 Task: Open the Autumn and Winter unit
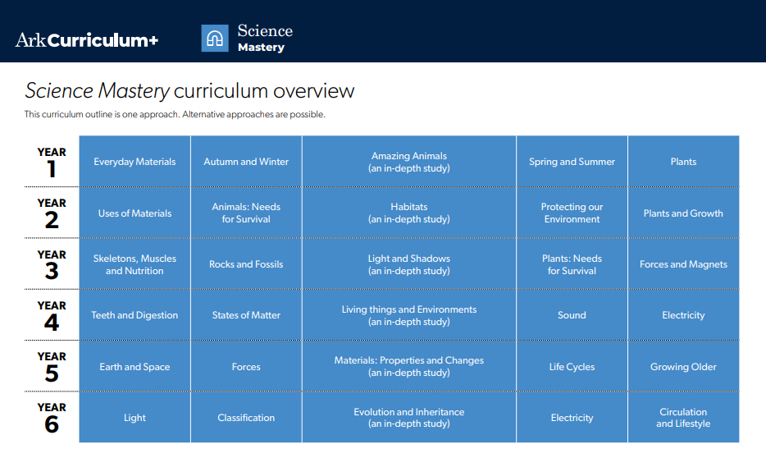[246, 162]
